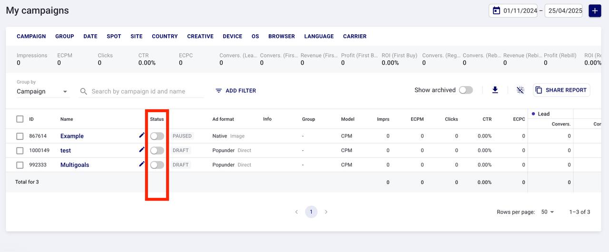Select the CREATIVE tab
Image resolution: width=609 pixels, height=252 pixels.
[x=200, y=36]
